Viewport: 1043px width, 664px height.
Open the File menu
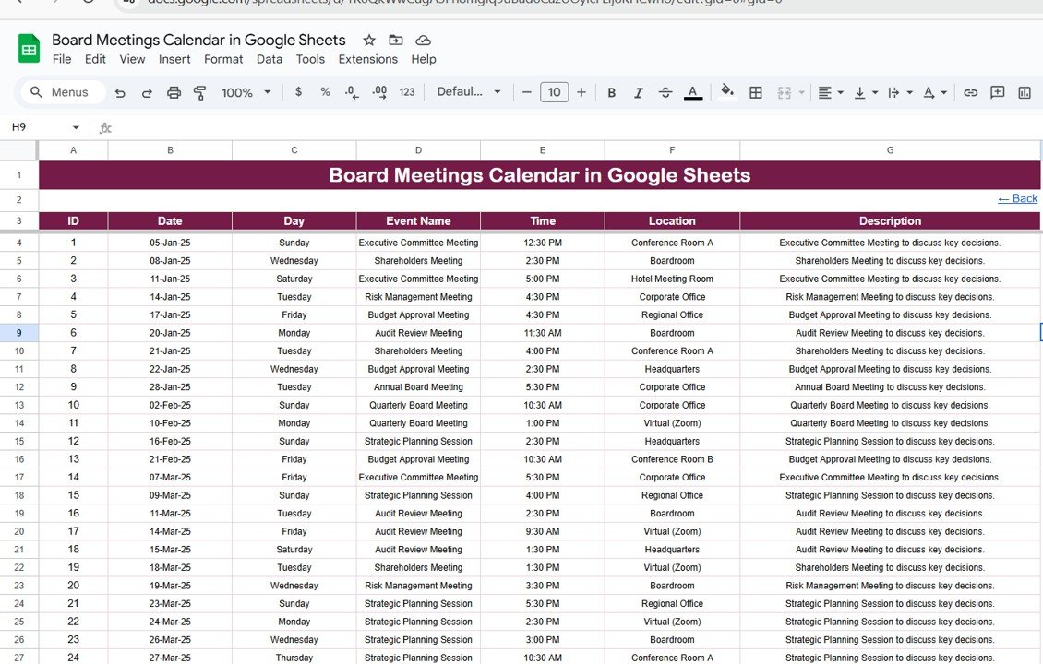[x=62, y=59]
